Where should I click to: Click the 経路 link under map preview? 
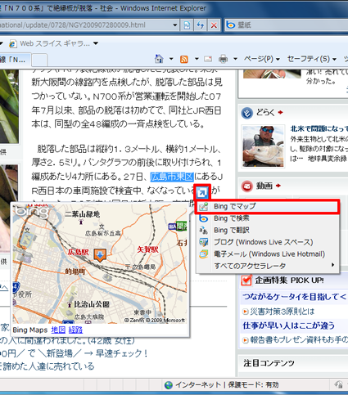point(75,330)
